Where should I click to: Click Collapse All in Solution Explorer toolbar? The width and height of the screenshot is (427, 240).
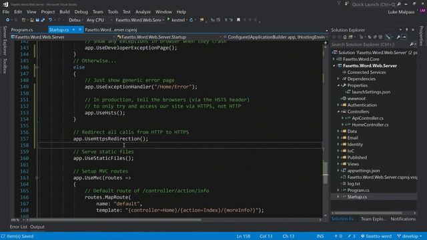[x=375, y=37]
